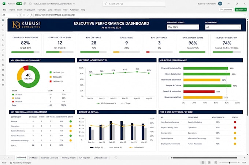Screen dimensions: 249x165
Task: Open the Balanced Scorecard sheet tab
Action: point(50,158)
